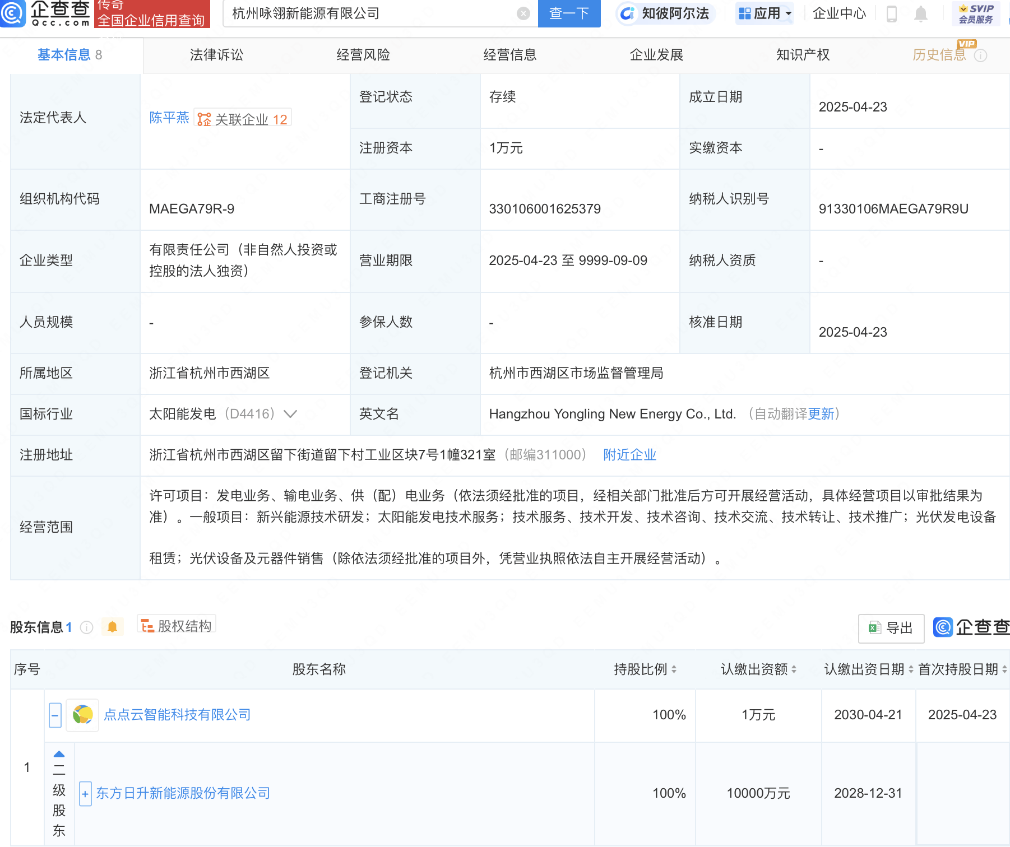Open 陈平燕 legal representative link
This screenshot has width=1010, height=847.
pyautogui.click(x=169, y=118)
